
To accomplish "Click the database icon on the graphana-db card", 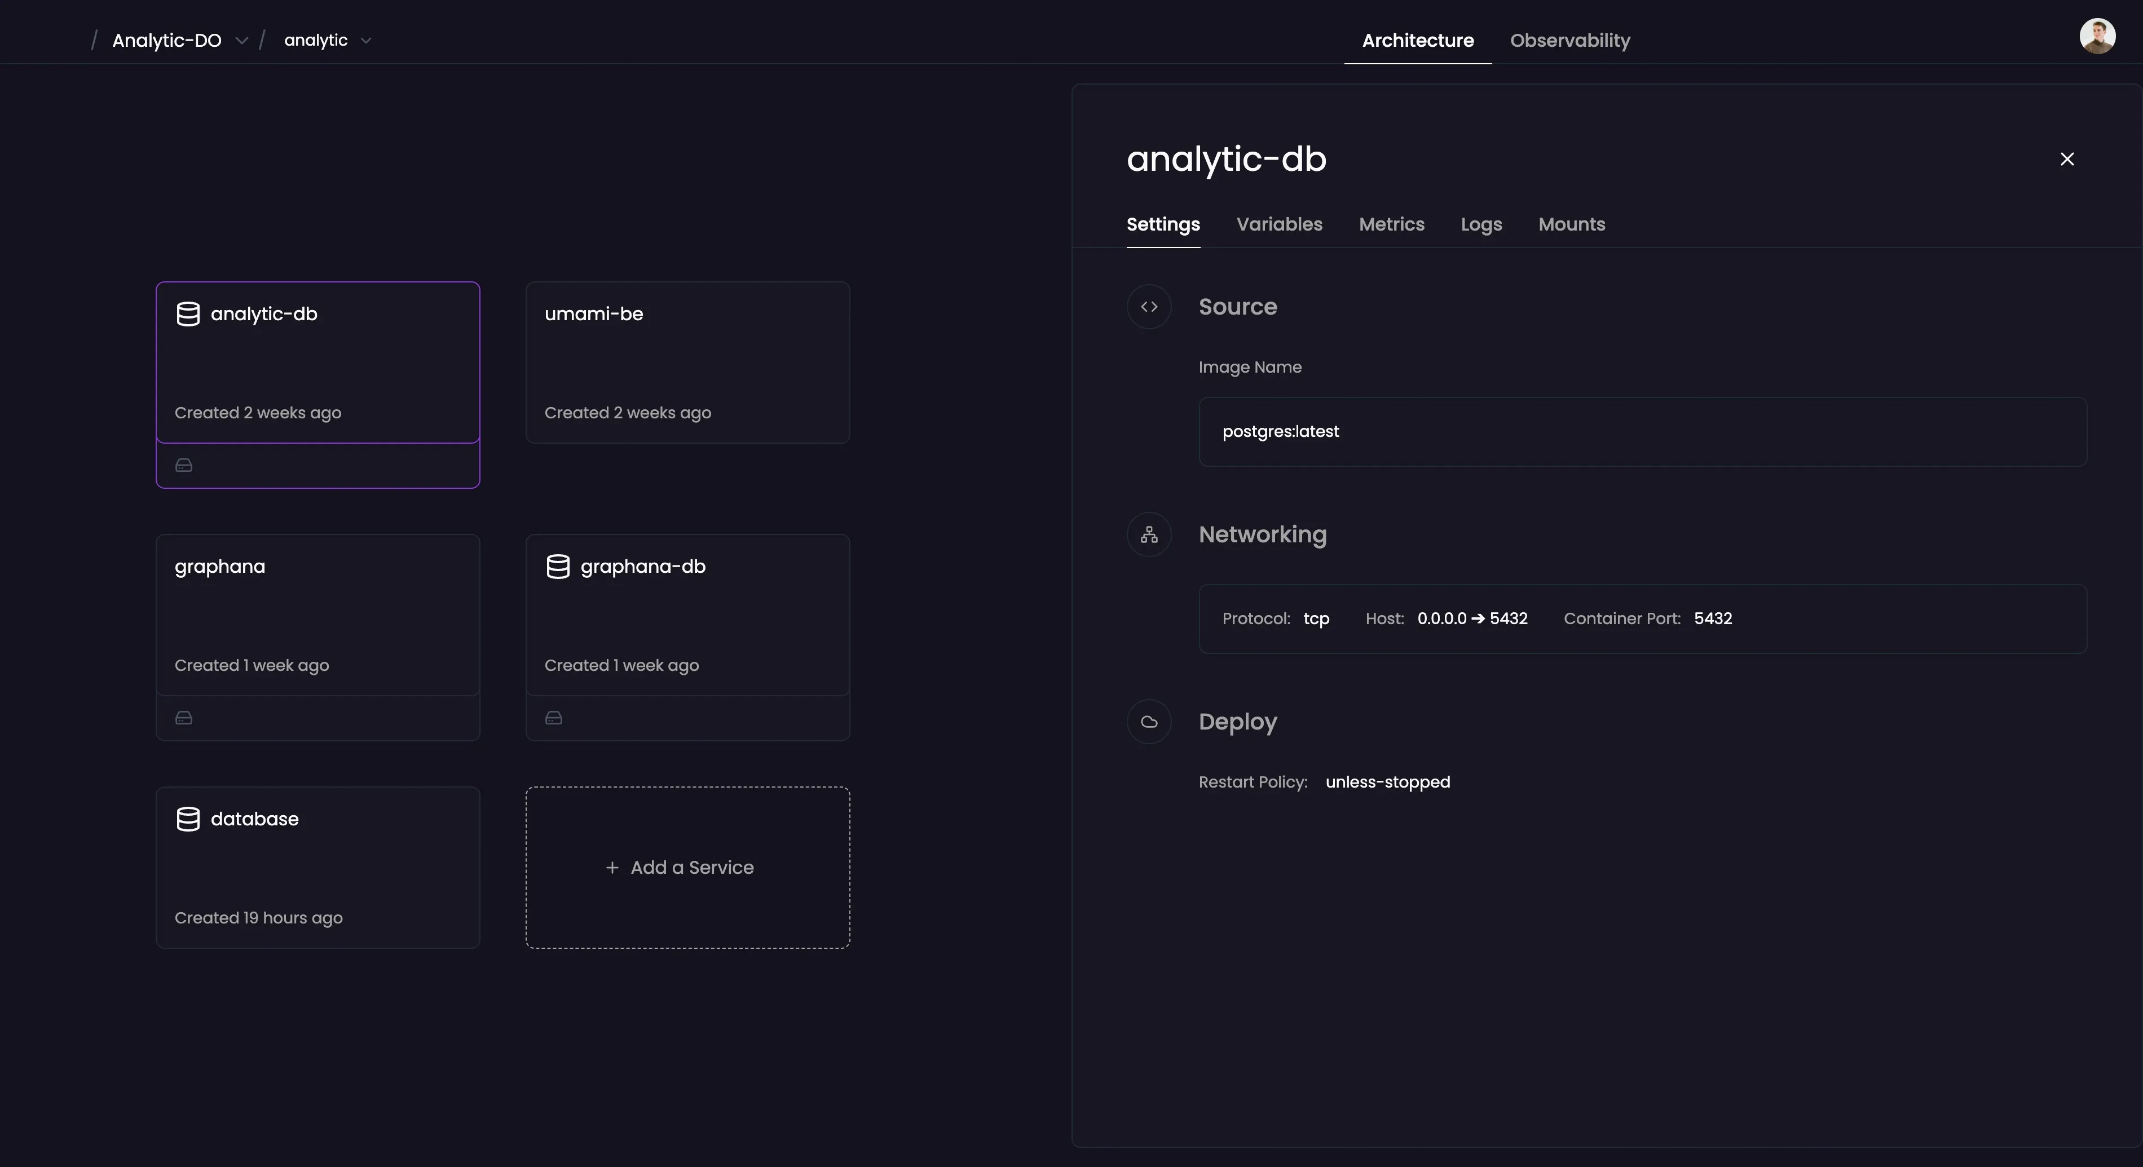I will point(558,567).
